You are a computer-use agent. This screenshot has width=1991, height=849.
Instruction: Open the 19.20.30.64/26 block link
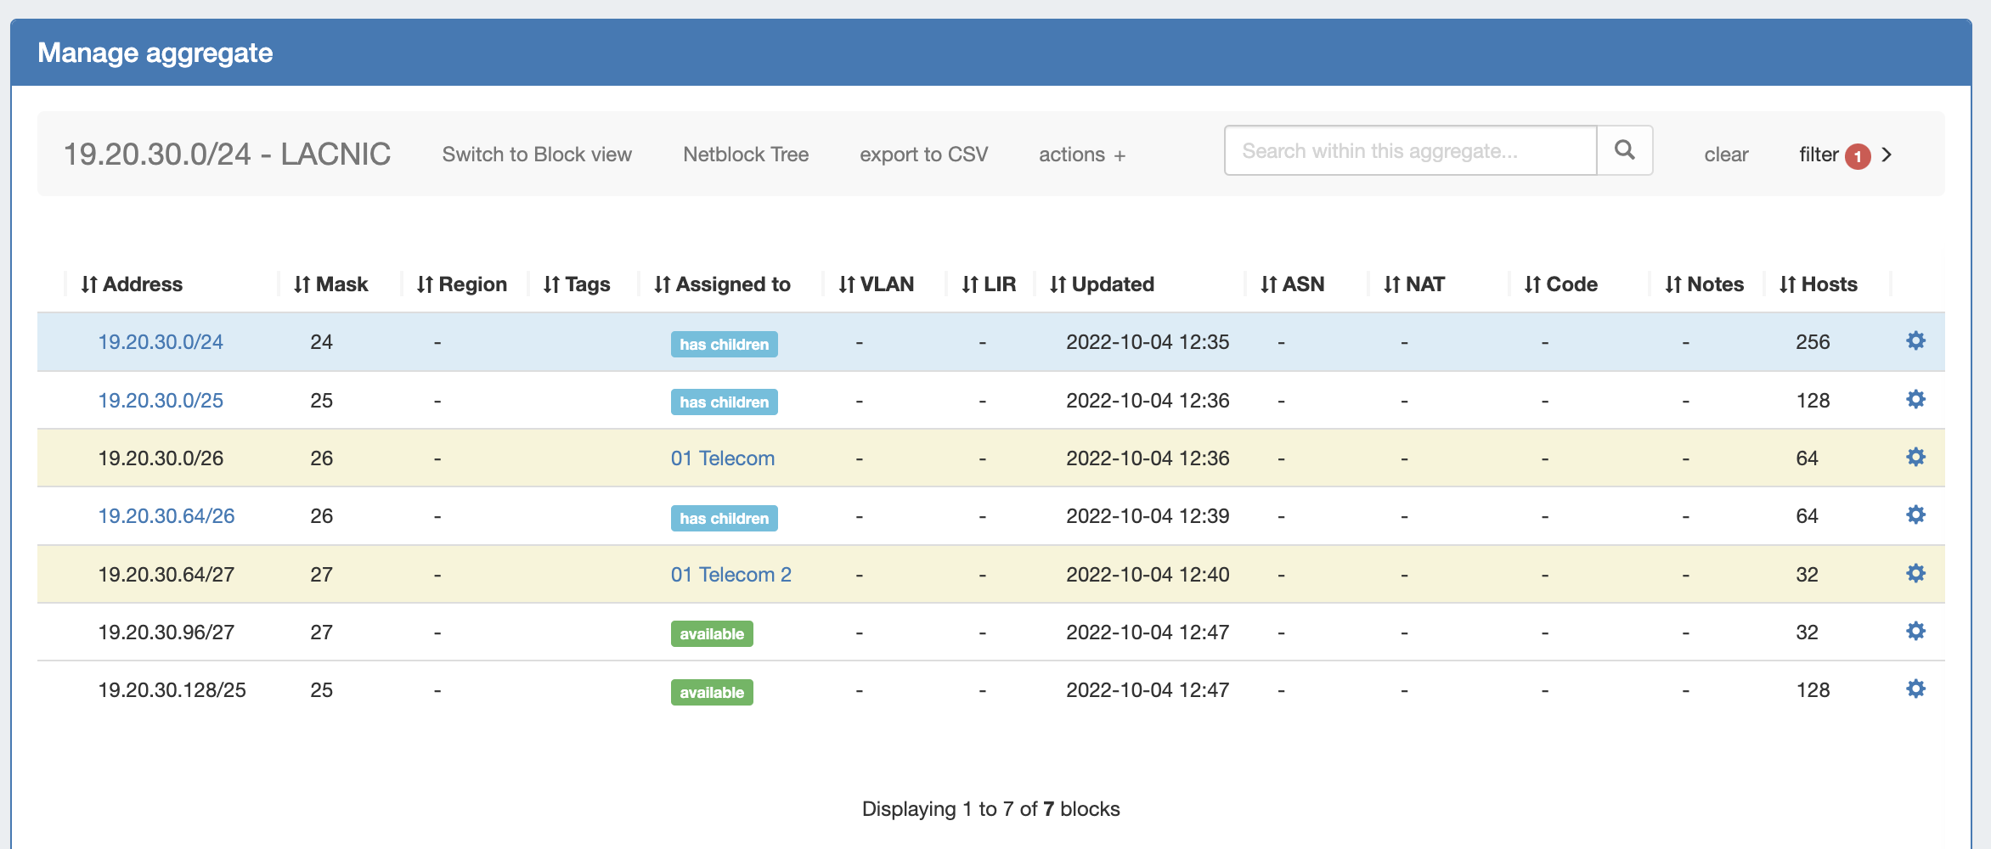click(166, 516)
